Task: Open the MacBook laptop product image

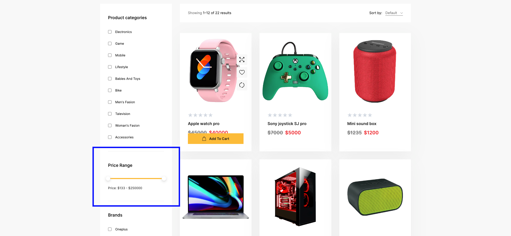Action: click(x=216, y=197)
